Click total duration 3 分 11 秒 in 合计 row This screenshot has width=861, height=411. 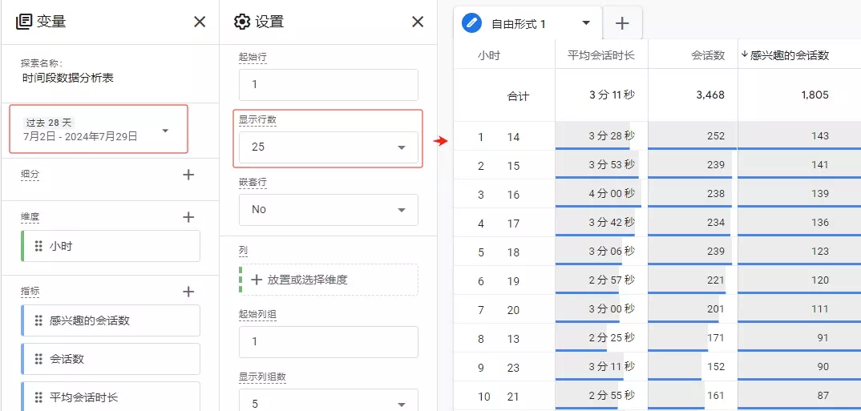click(612, 95)
